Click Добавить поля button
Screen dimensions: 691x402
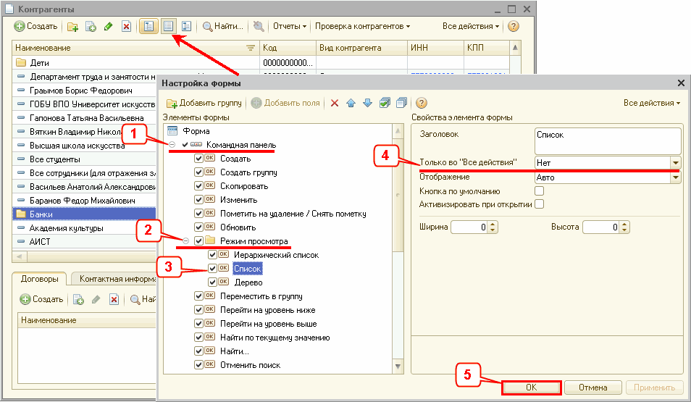click(x=285, y=103)
